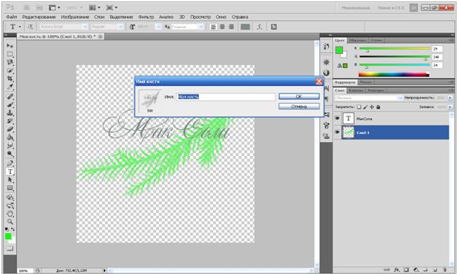Viewport: 458px width, 274px height.
Task: Click the Отмена button
Action: click(x=299, y=106)
